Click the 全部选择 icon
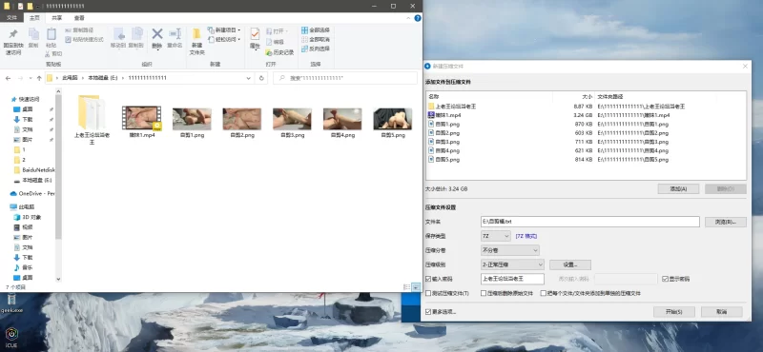Screen dimensions: 763x352 [x=304, y=30]
